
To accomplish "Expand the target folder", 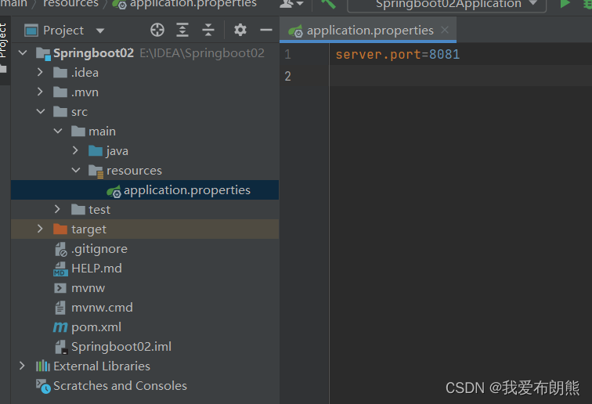I will point(40,229).
